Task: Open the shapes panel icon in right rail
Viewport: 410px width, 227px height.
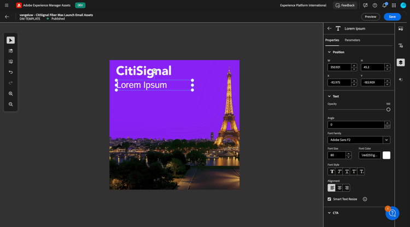Action: pyautogui.click(x=401, y=80)
